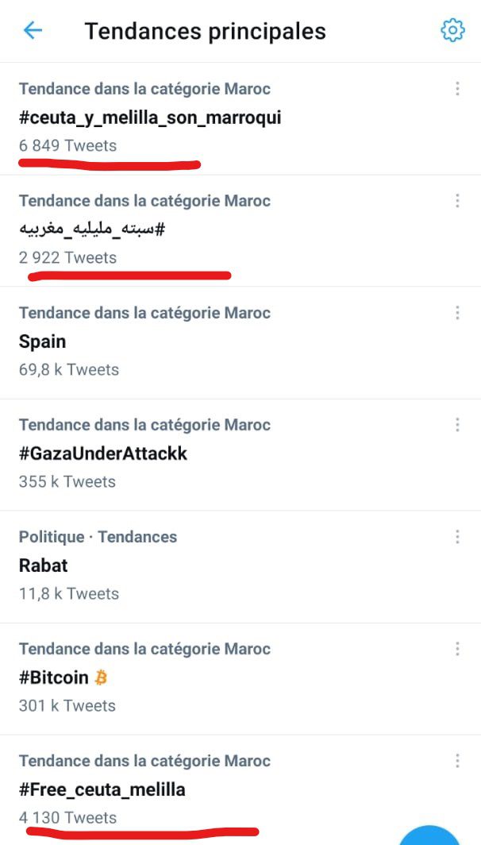Open the #Bitcoin hashtag trend
The width and height of the screenshot is (481, 845).
tap(53, 678)
